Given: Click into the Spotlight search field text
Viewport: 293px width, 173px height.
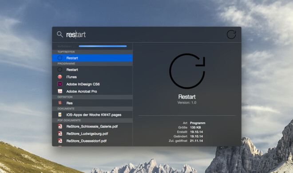Looking at the screenshot, I should tap(76, 35).
